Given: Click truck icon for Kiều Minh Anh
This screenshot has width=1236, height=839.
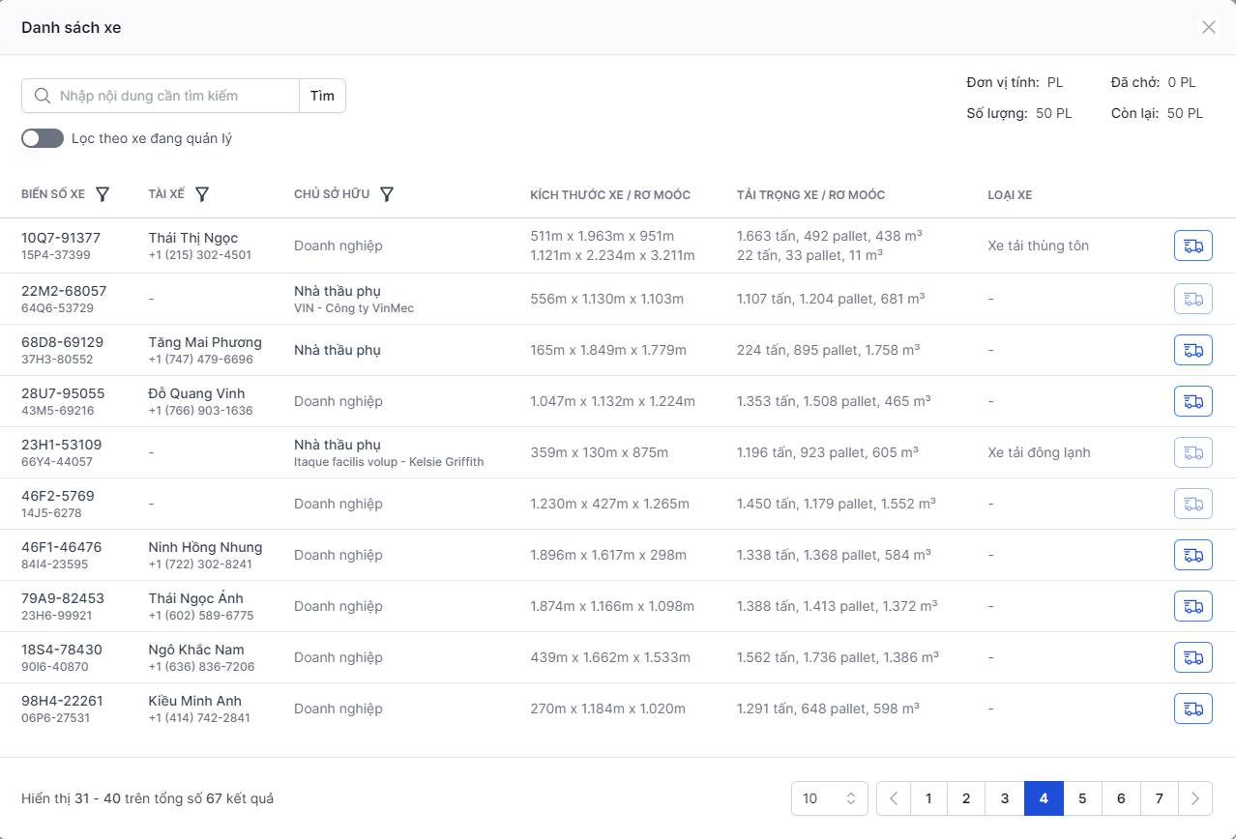Looking at the screenshot, I should 1192,709.
